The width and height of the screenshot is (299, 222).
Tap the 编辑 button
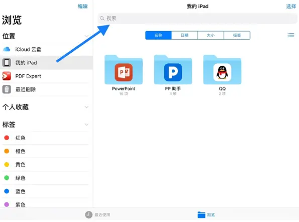tap(82, 7)
